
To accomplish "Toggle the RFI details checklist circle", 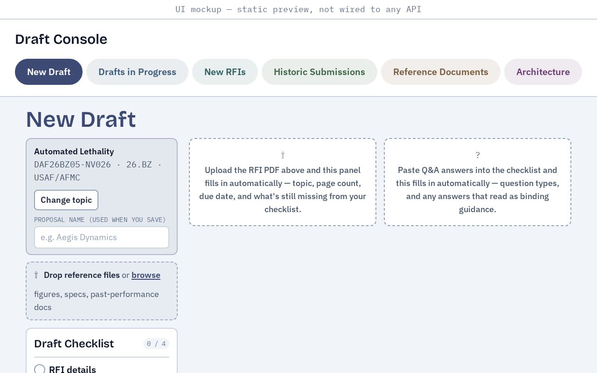I will 40,370.
